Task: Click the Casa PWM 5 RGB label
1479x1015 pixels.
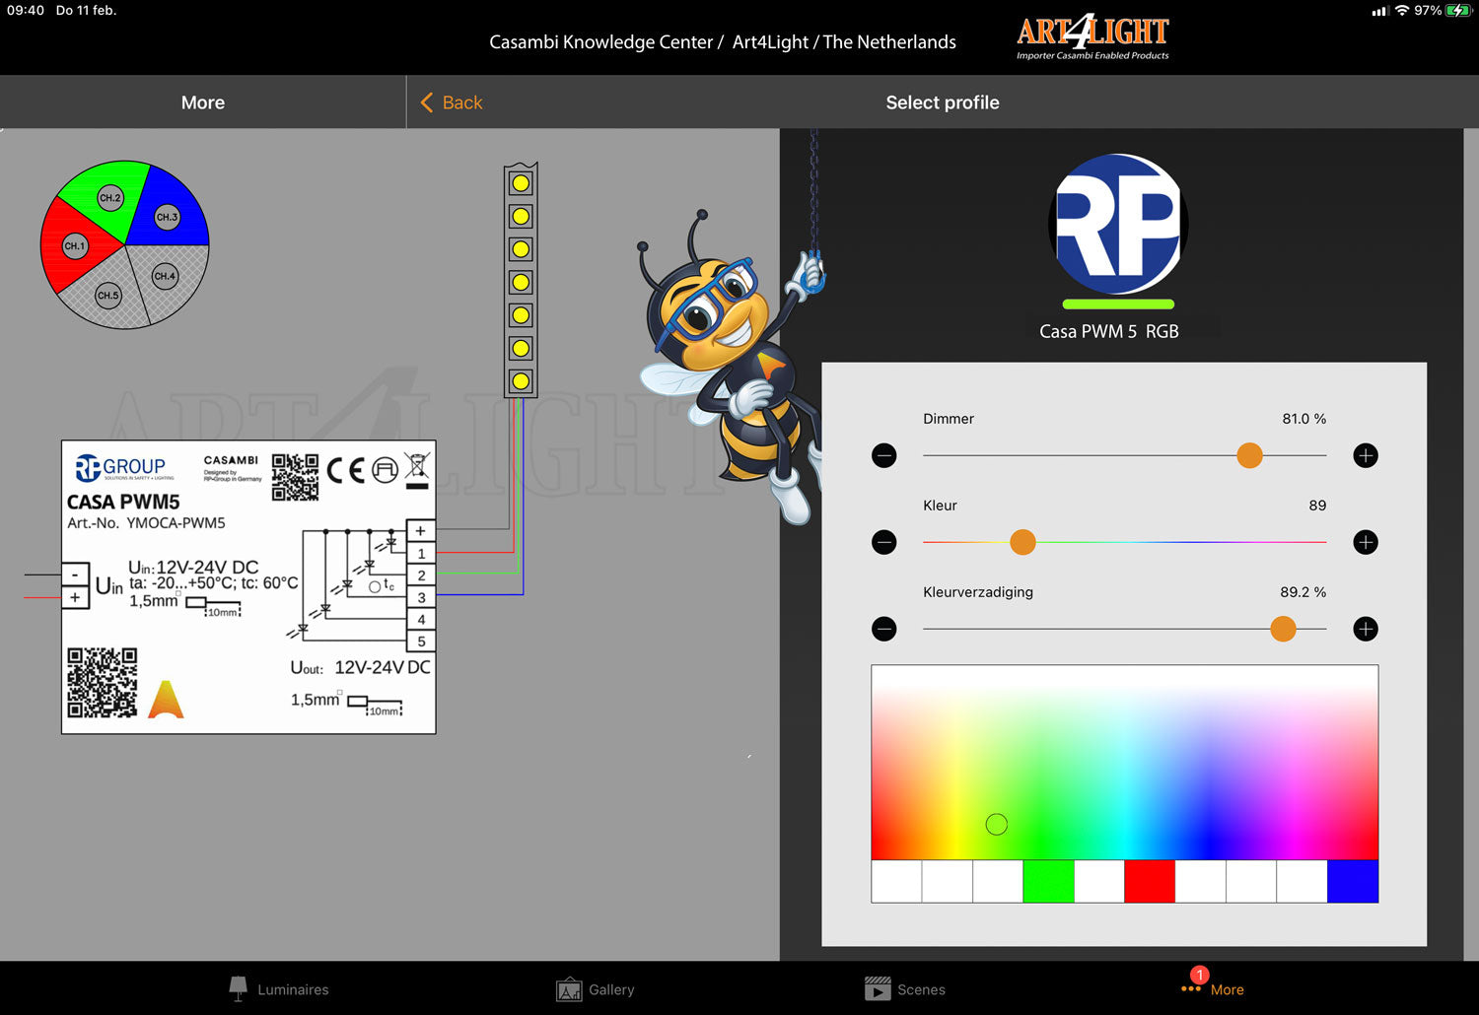Action: [x=1109, y=331]
